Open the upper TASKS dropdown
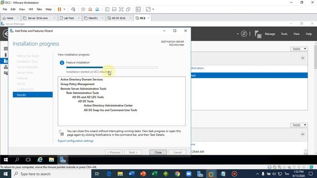The height and width of the screenshot is (178, 317). (x=299, y=49)
